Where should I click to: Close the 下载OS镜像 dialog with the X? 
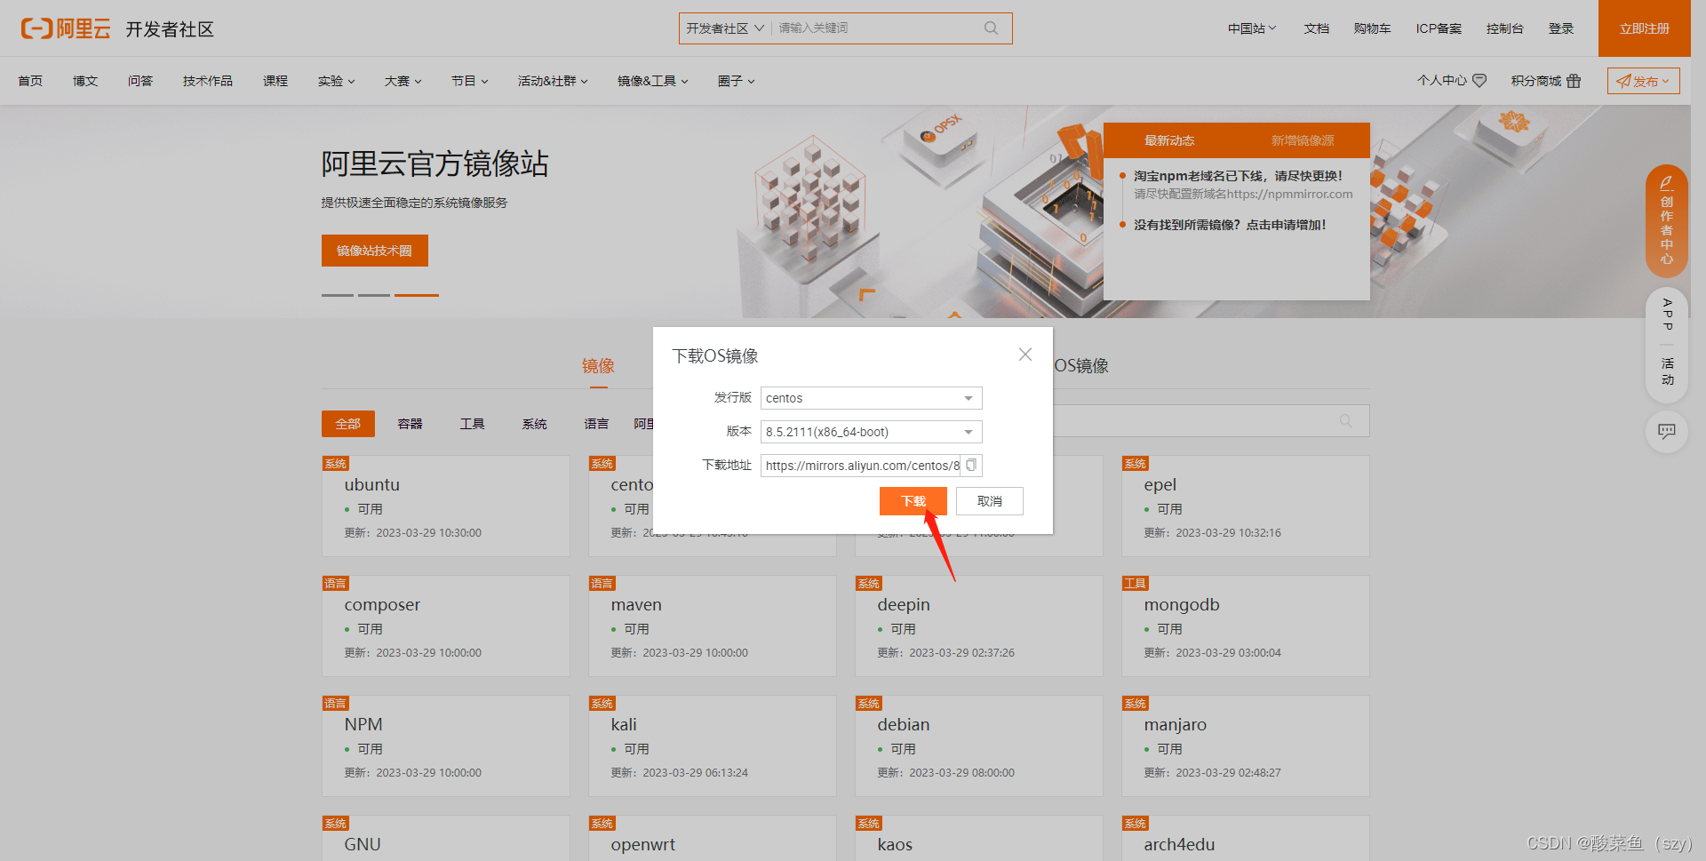coord(1024,354)
